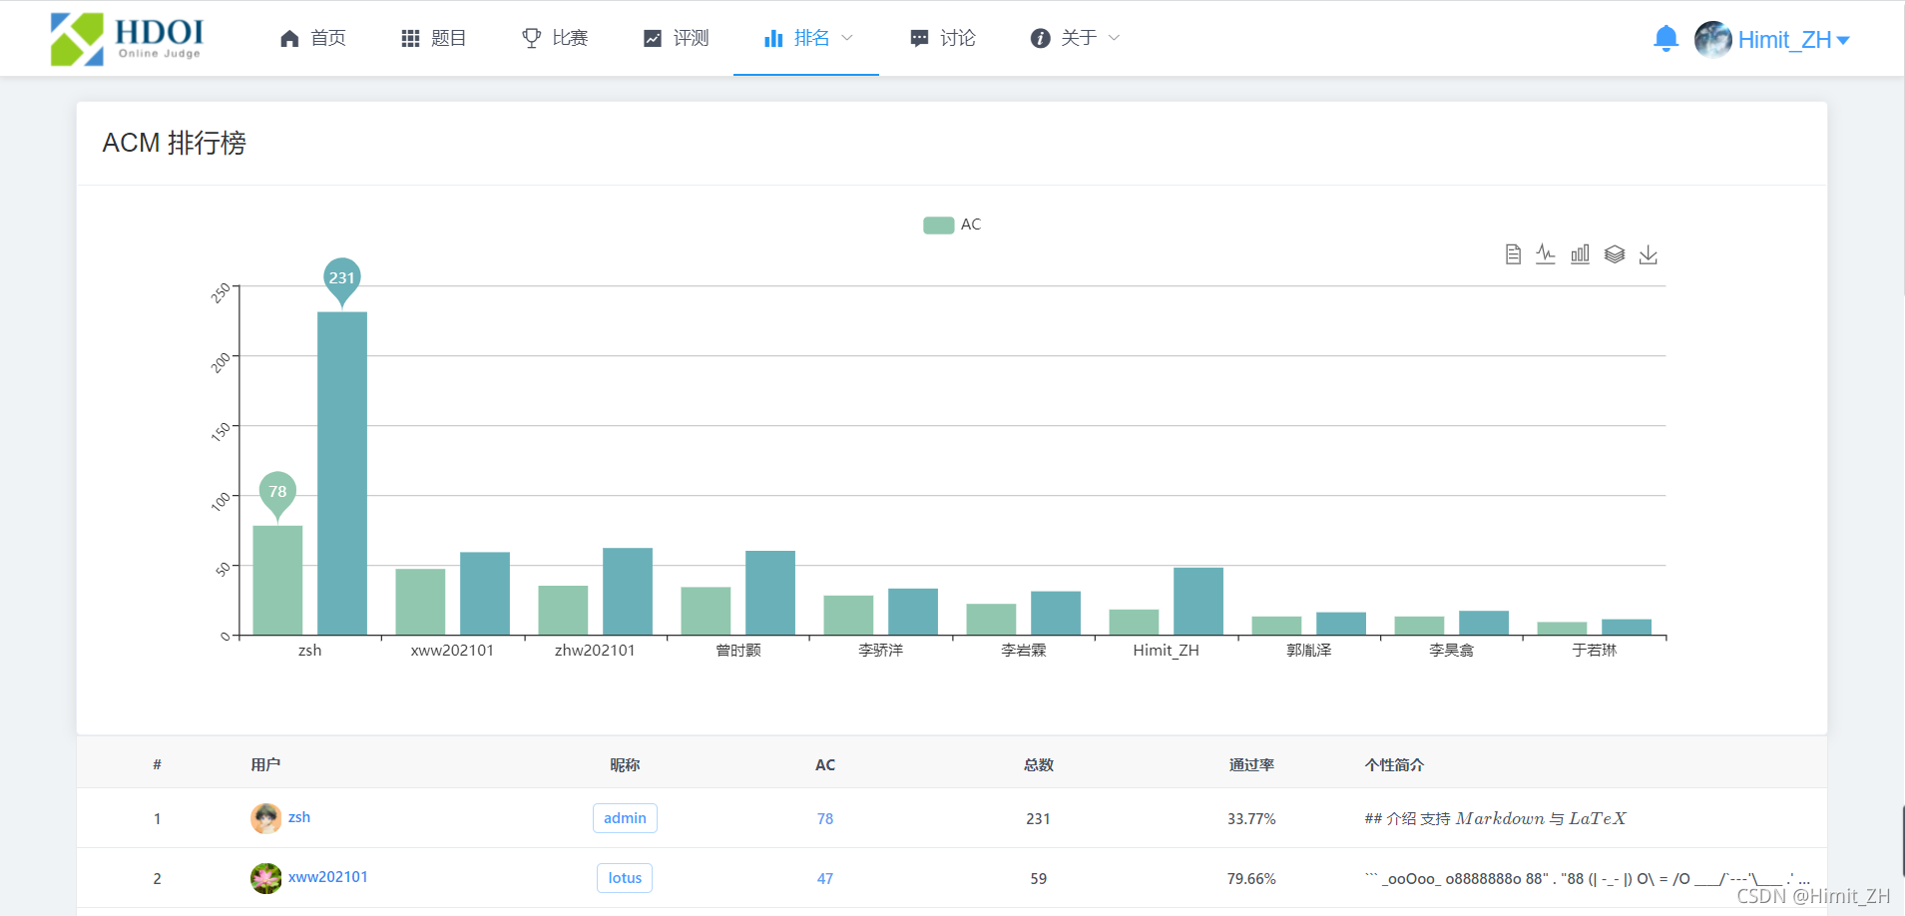Open the Himit_ZH account dropdown

1793,40
